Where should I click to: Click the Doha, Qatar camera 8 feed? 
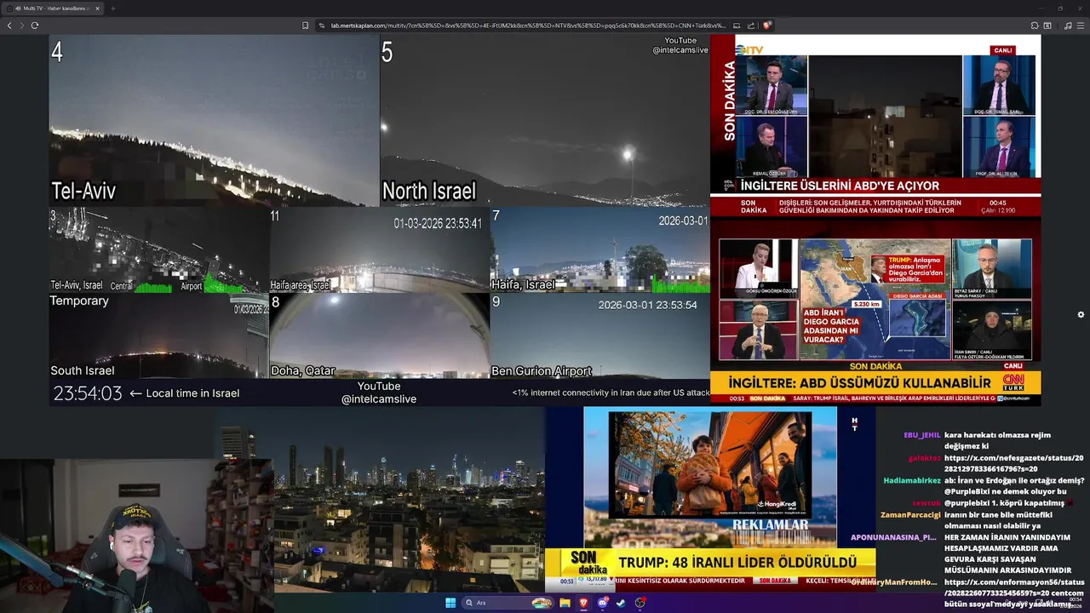click(x=379, y=335)
